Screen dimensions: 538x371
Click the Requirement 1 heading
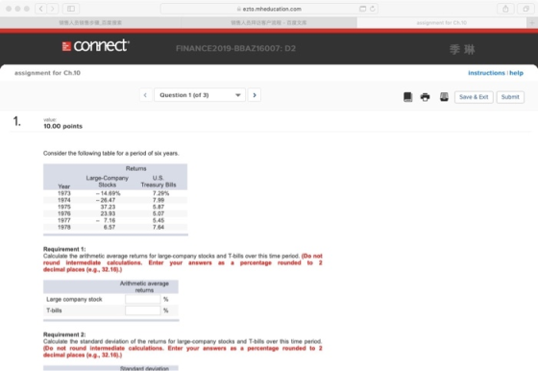pos(64,249)
